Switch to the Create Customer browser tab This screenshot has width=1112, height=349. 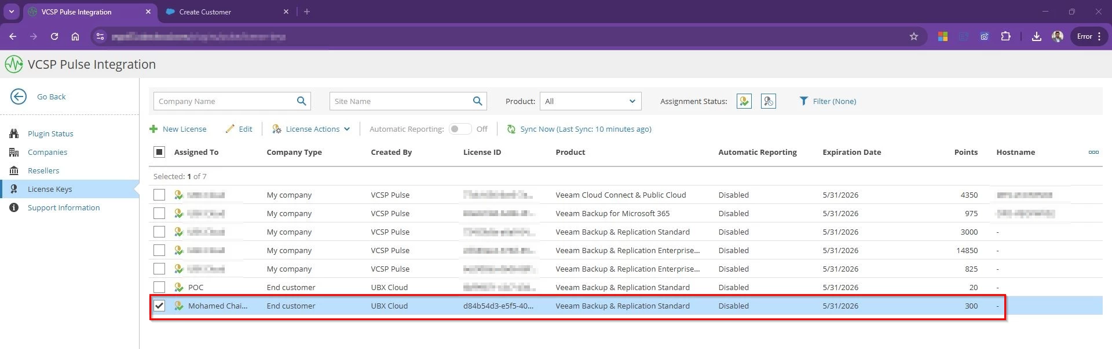pyautogui.click(x=205, y=12)
